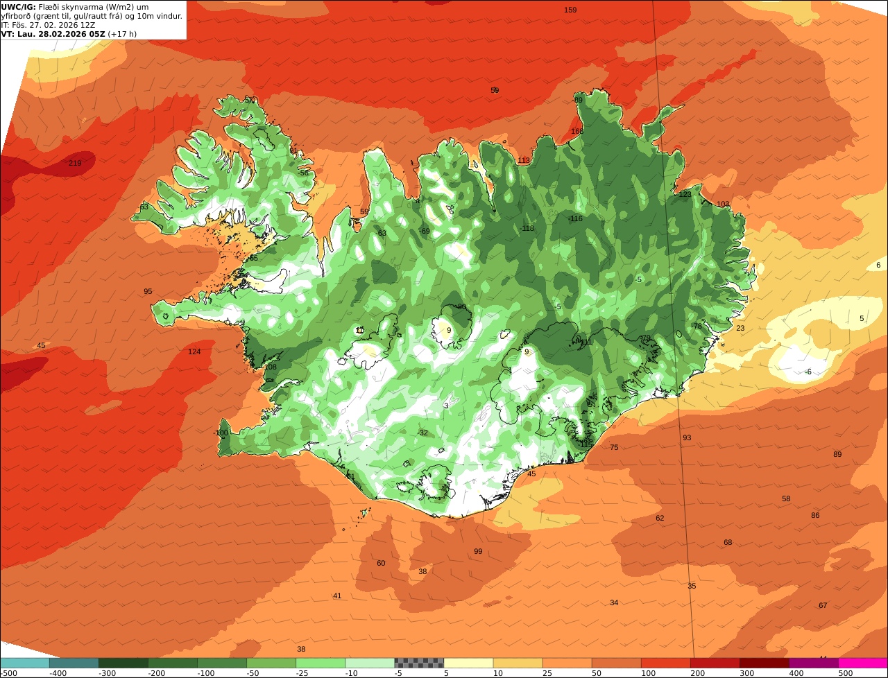Click the -25 to -10 light green swatch
The width and height of the screenshot is (888, 678).
(321, 663)
